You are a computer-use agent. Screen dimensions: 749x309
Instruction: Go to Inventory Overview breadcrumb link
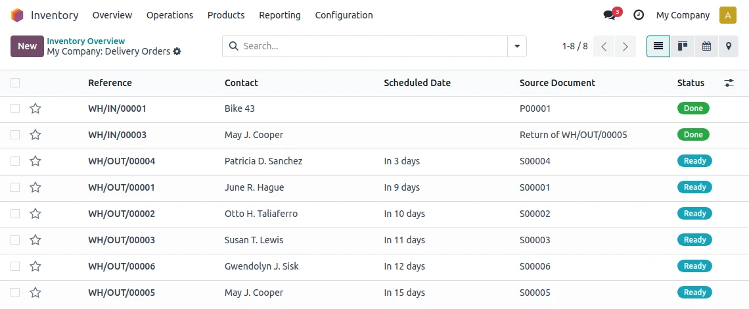click(x=86, y=41)
